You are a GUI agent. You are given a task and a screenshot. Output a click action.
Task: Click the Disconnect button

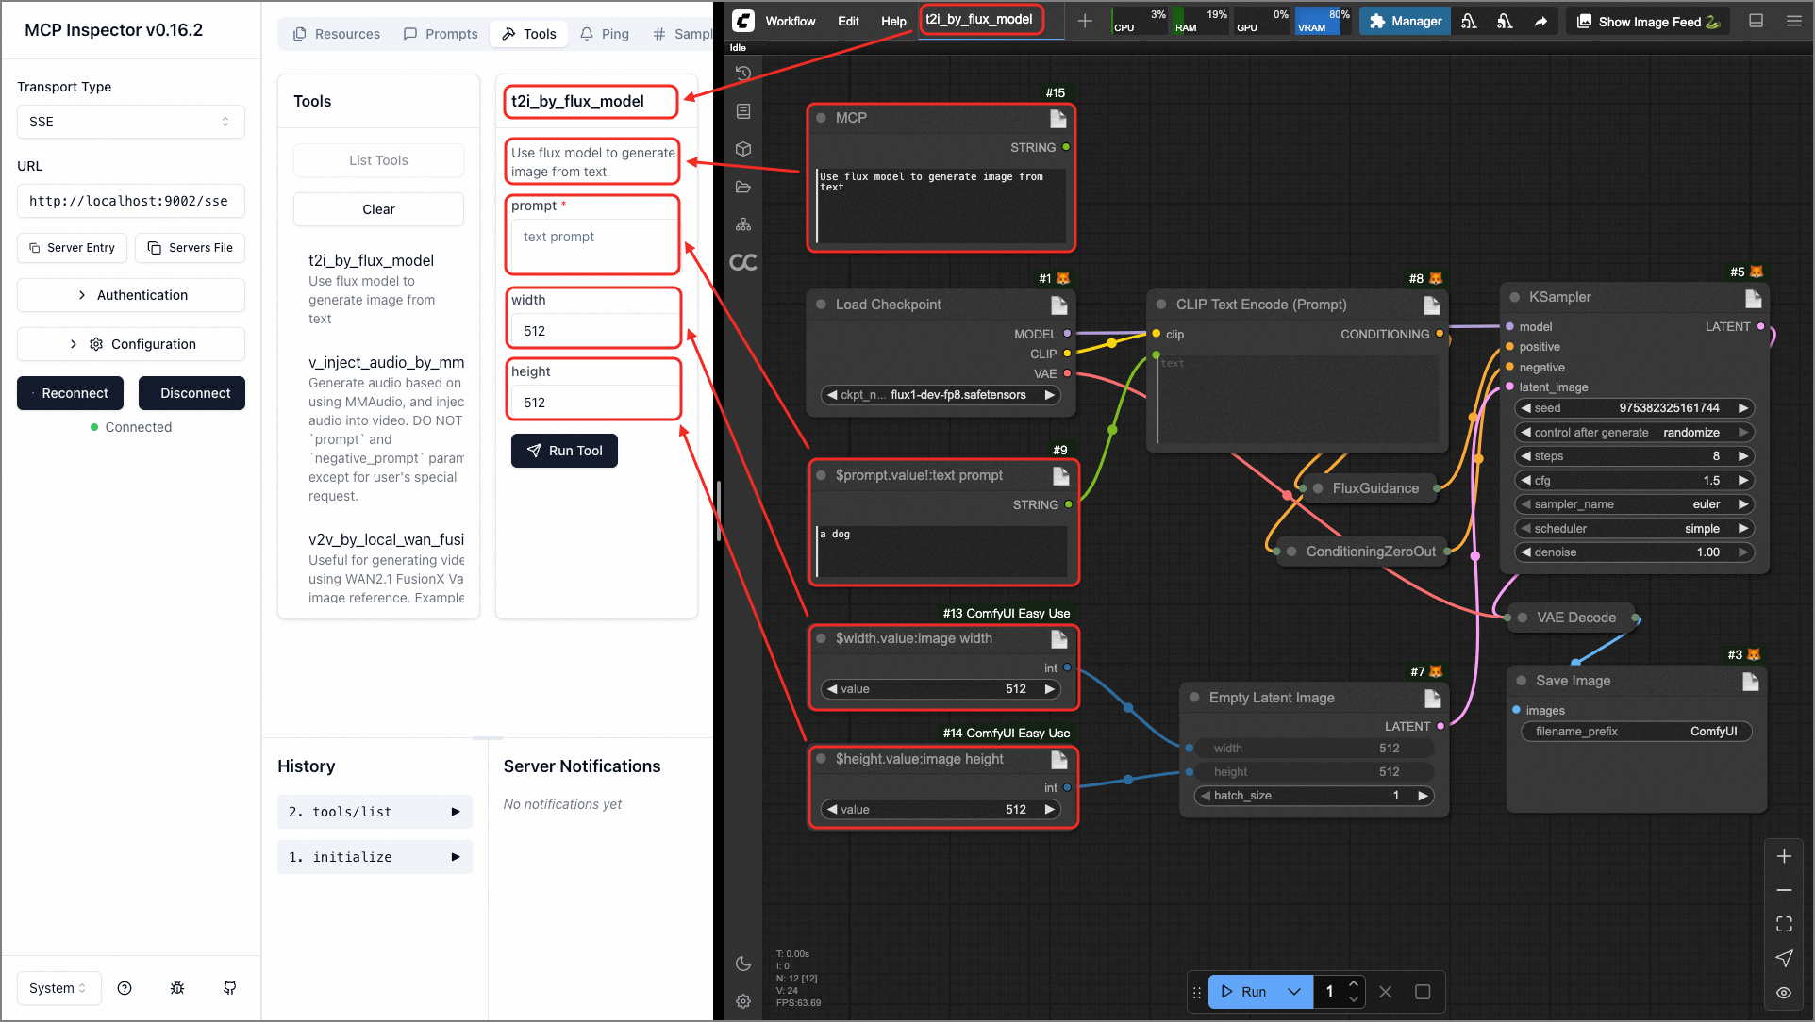pyautogui.click(x=194, y=393)
